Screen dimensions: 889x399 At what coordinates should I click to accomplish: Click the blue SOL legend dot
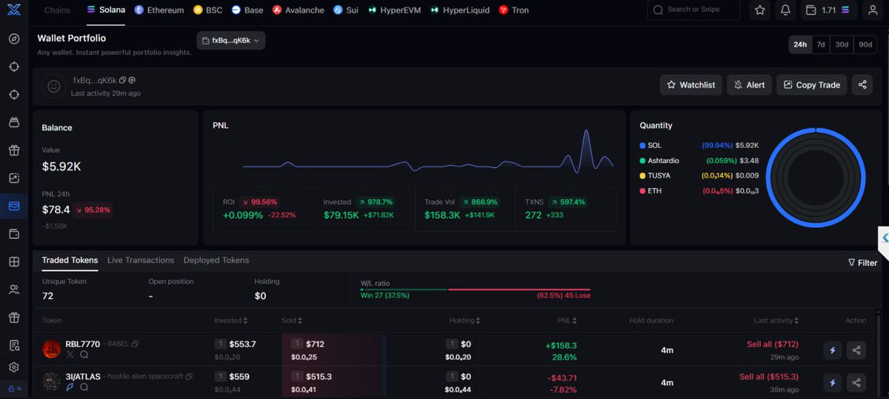[642, 145]
